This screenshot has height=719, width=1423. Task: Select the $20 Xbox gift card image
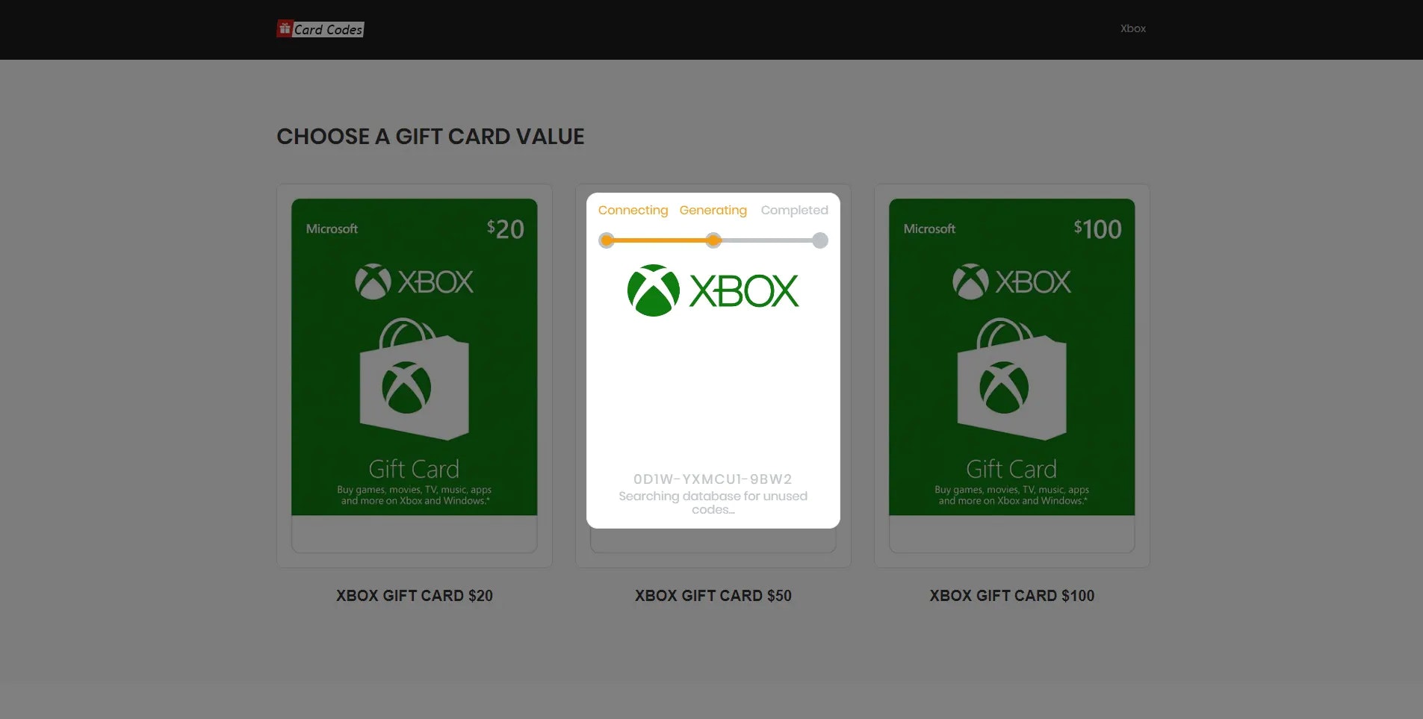[415, 357]
